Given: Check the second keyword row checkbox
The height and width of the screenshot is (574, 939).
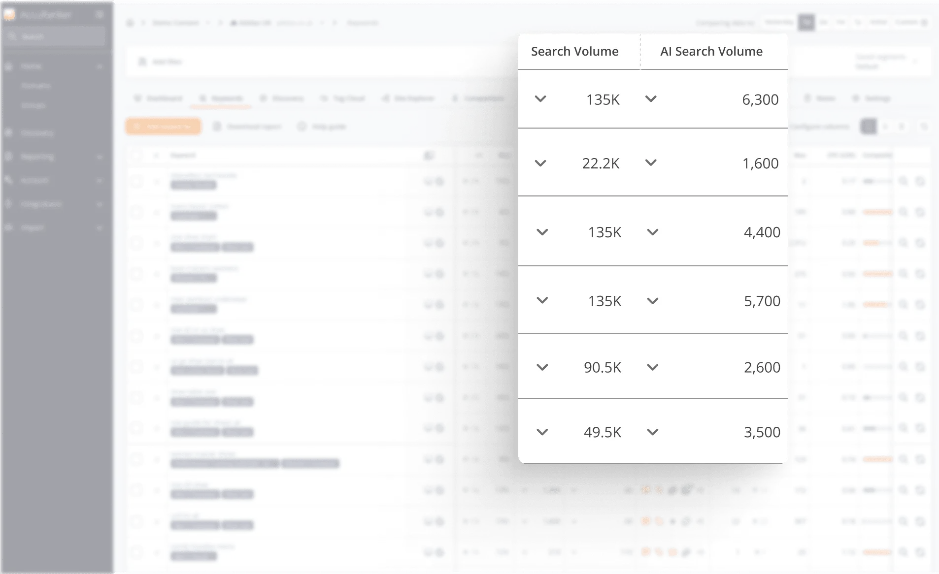Looking at the screenshot, I should [x=136, y=212].
